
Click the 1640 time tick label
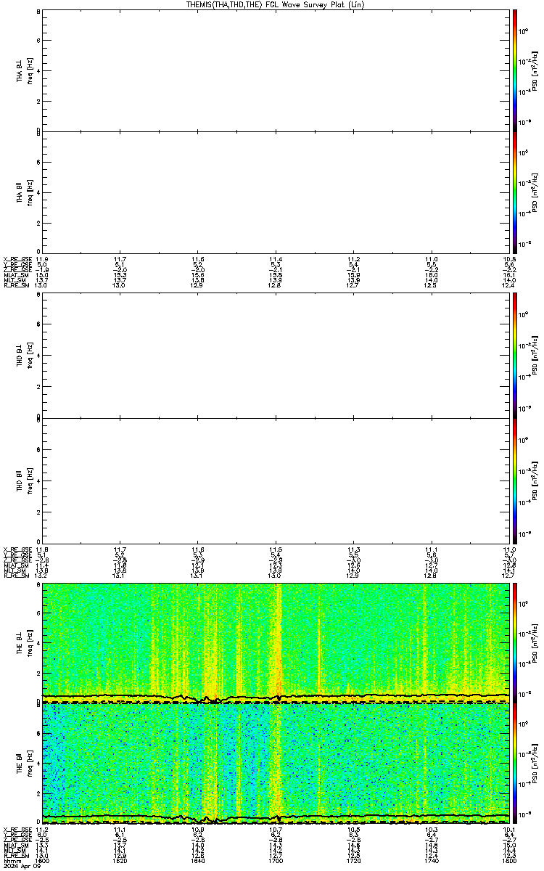coord(198,862)
